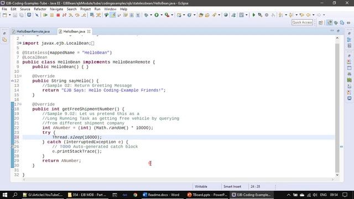This screenshot has height=199, width=354.
Task: Click the Windows Start button
Action: [5, 195]
